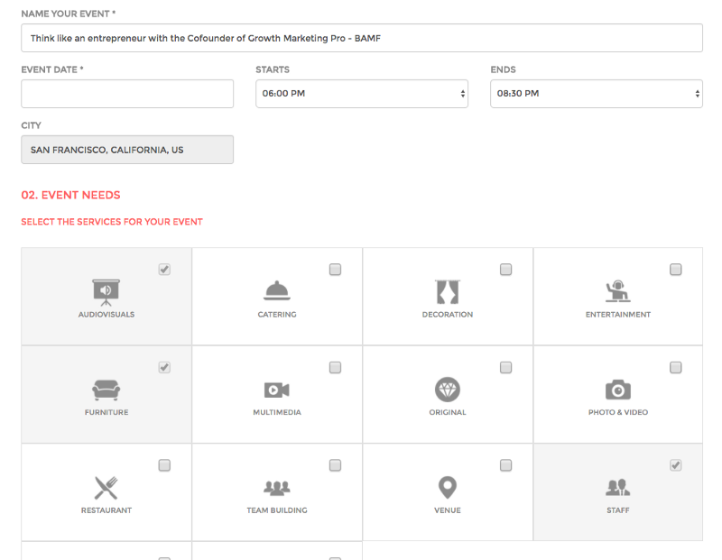722x560 pixels.
Task: Click the 'VENUE' text label
Action: click(x=448, y=510)
